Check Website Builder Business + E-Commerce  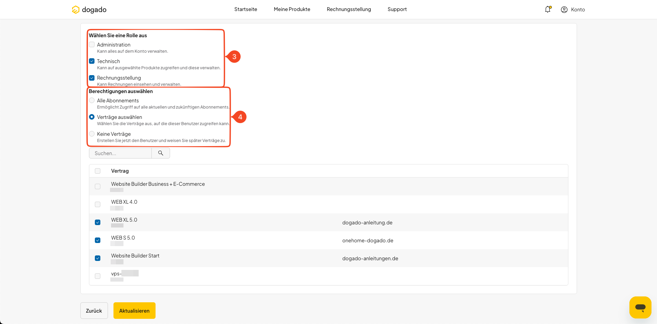98,186
